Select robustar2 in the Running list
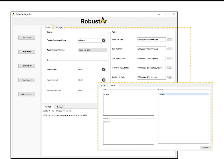 [x=162, y=94]
